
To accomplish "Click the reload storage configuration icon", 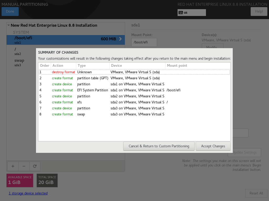I will [x=35, y=166].
